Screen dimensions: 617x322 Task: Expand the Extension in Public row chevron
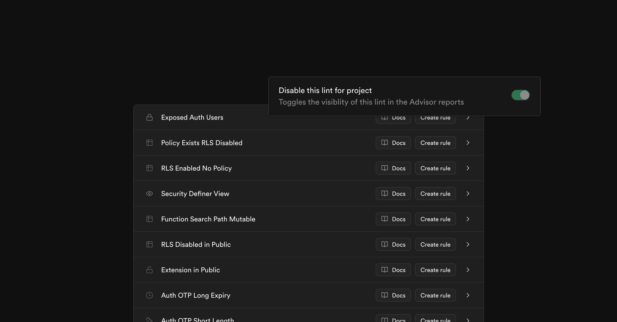click(468, 270)
